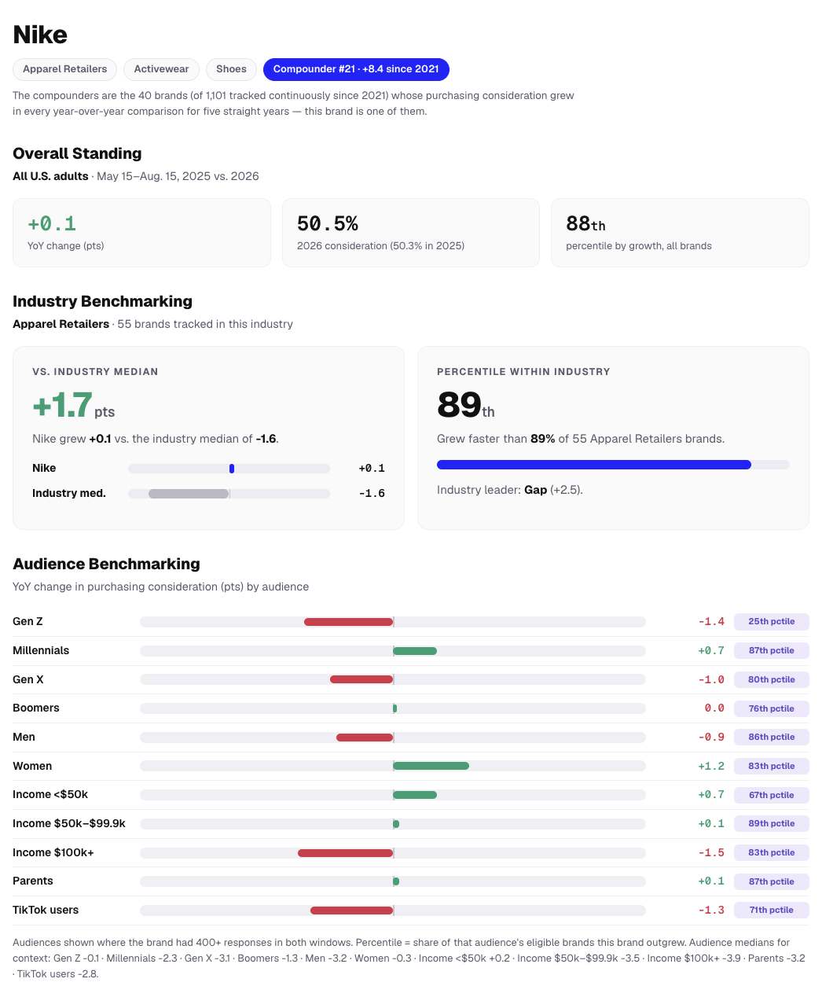Viewport: 822px width, 986px height.
Task: Click the +1.2 value for Women
Action: (711, 766)
